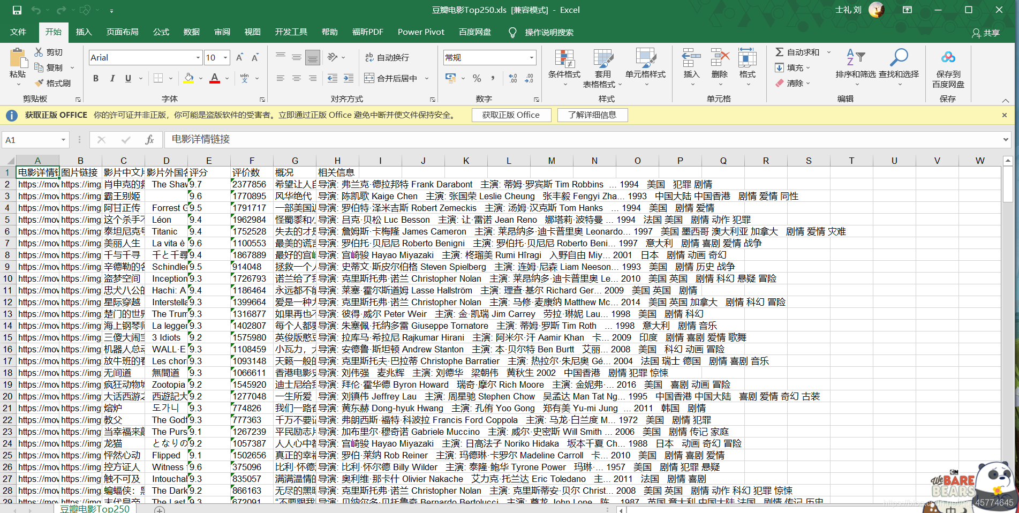Click the ribbon display options icon
1019x513 pixels.
907,10
